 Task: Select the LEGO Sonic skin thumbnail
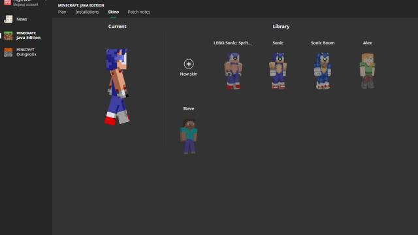click(x=233, y=71)
